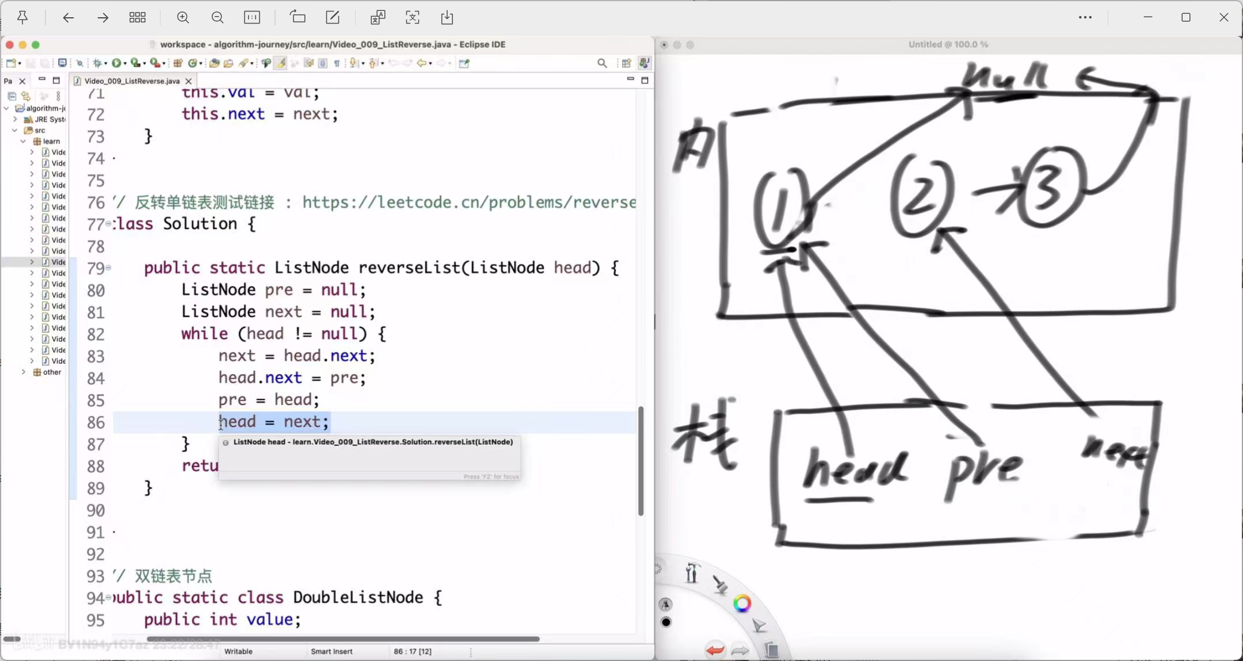Click Eclipse Search magnifier icon
Screen dimensions: 1243x661
click(x=603, y=63)
